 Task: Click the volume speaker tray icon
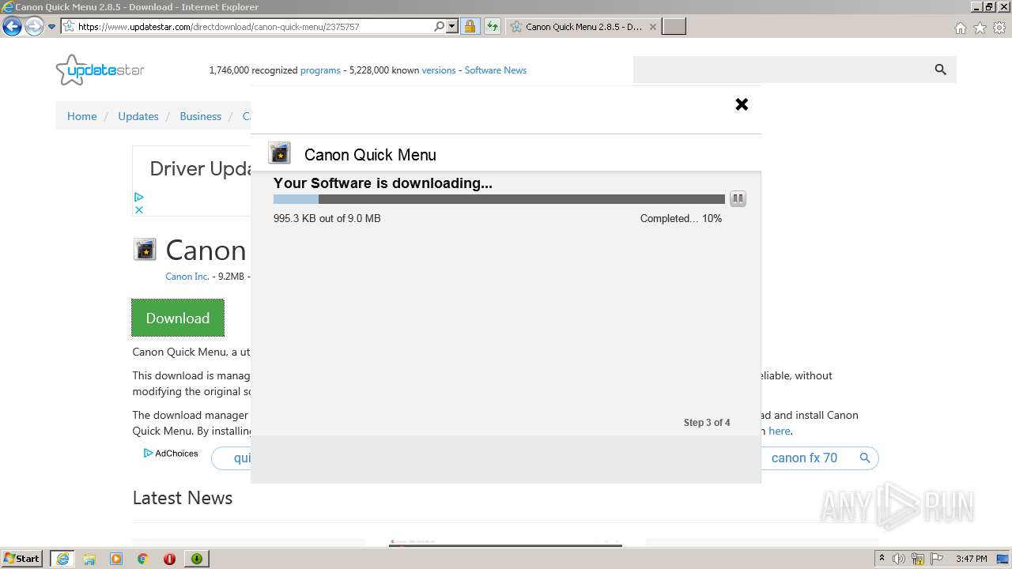[899, 559]
